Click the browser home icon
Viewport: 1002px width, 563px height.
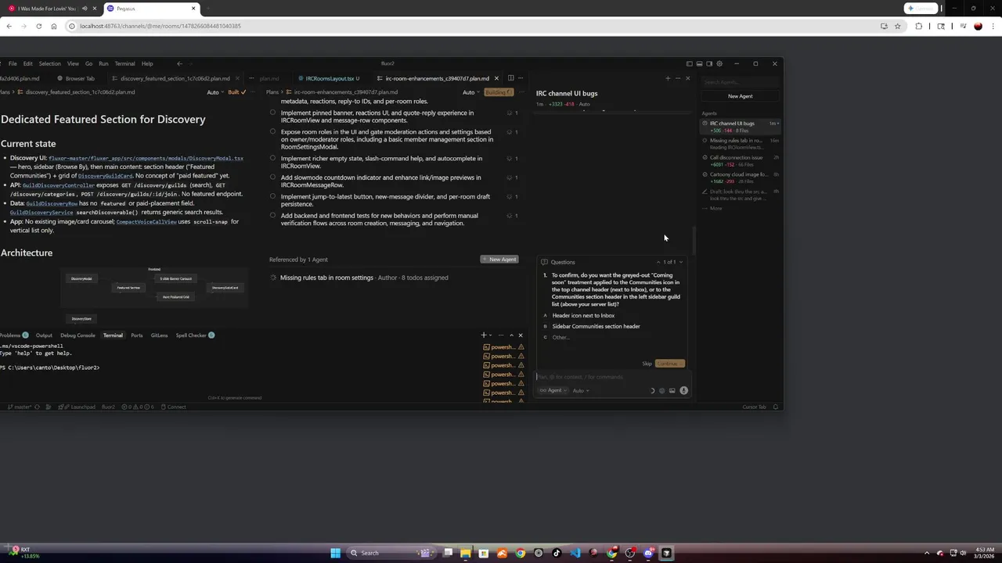click(53, 26)
